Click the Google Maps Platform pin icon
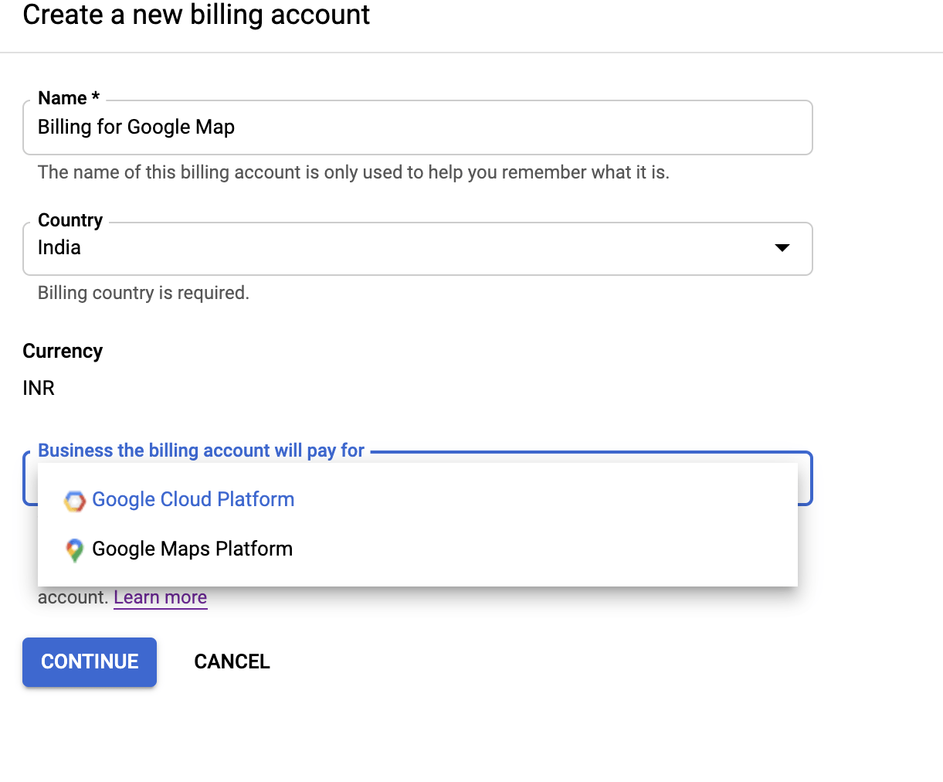Viewport: 943px width, 782px height. (x=74, y=550)
